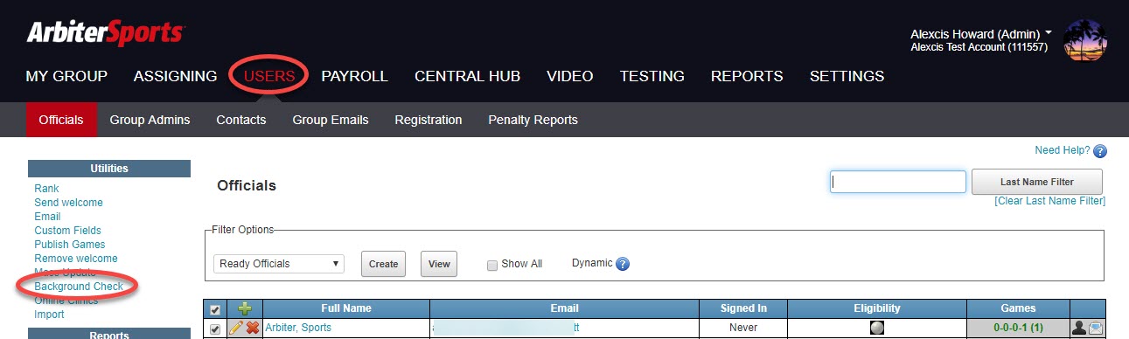Click the Alexcis Test Account (111557) text
This screenshot has width=1129, height=339.
[x=979, y=47]
